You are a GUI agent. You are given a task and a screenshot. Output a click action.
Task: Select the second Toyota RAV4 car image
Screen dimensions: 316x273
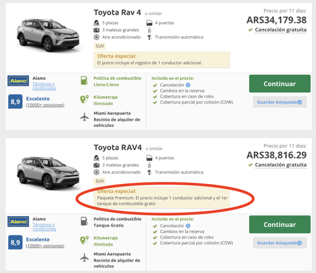pyautogui.click(x=48, y=173)
